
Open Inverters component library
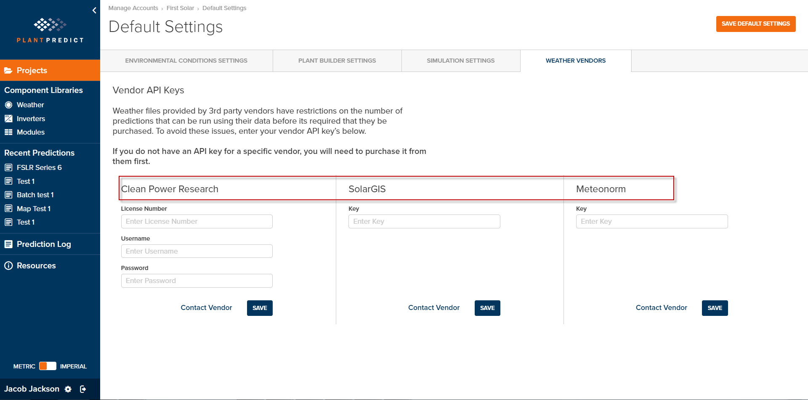[x=31, y=119]
